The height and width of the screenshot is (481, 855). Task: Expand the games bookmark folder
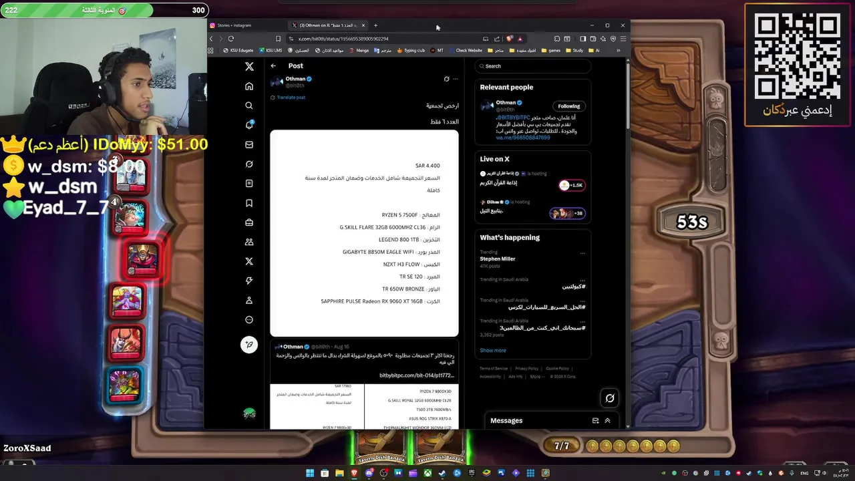click(551, 50)
